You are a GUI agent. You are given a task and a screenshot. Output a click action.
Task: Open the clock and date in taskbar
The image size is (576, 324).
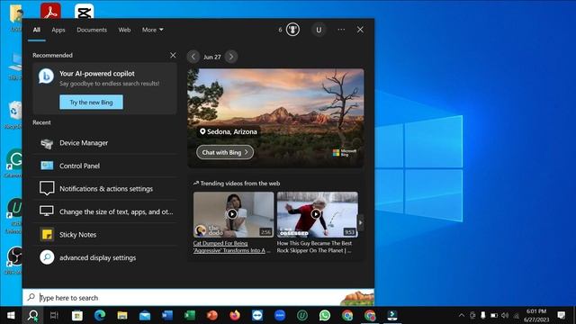click(536, 315)
